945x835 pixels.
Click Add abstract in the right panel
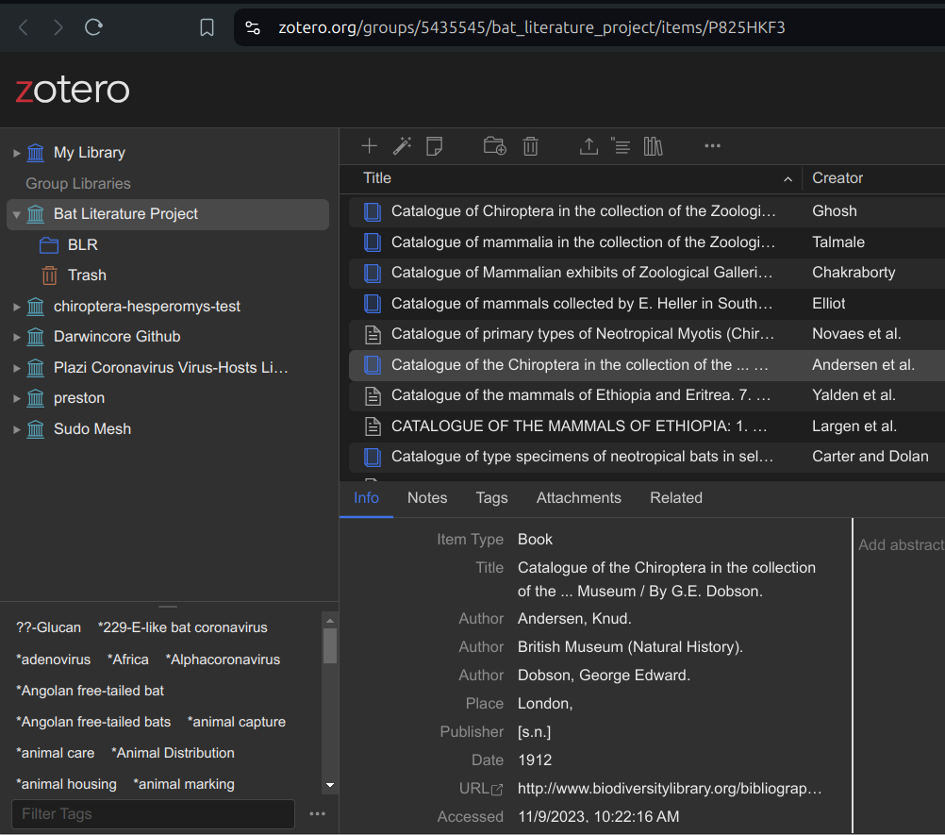point(899,544)
